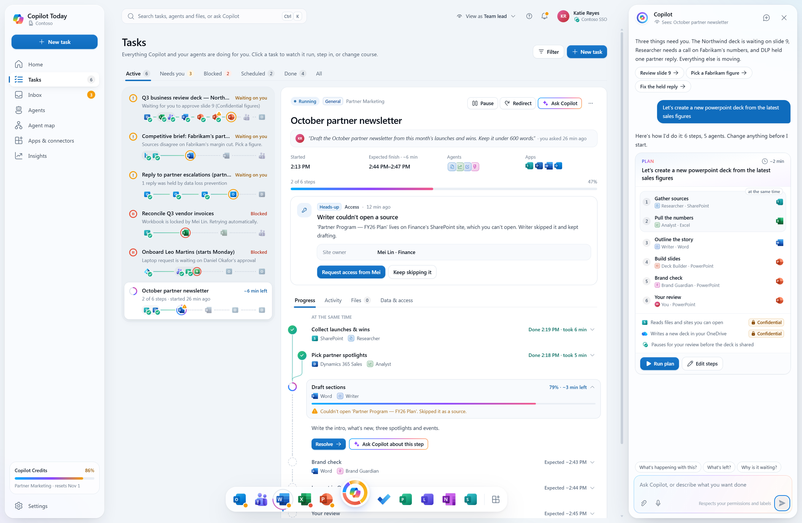This screenshot has height=523, width=802.
Task: Click the Ask Copilot text input
Action: click(x=712, y=485)
